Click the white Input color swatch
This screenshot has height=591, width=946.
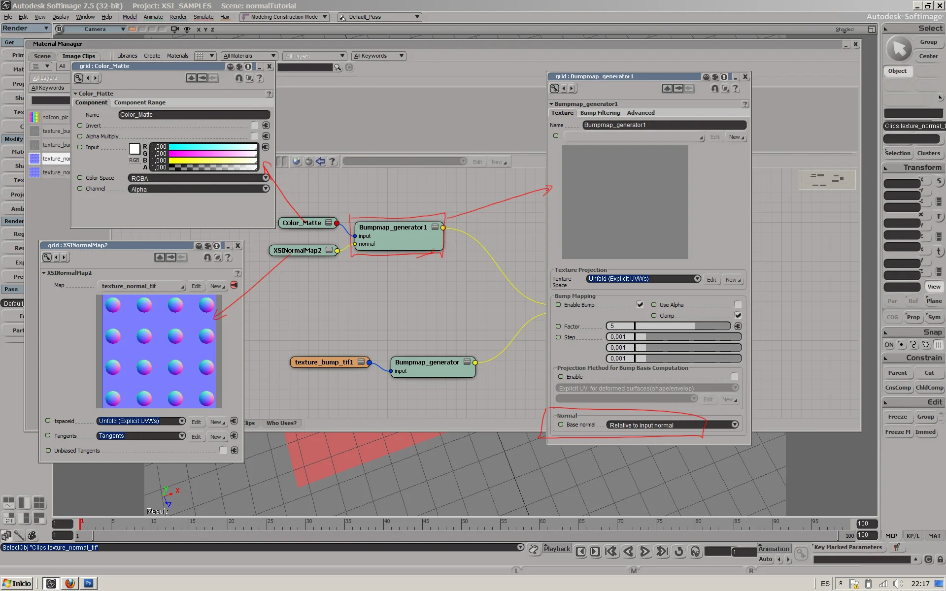(x=135, y=149)
